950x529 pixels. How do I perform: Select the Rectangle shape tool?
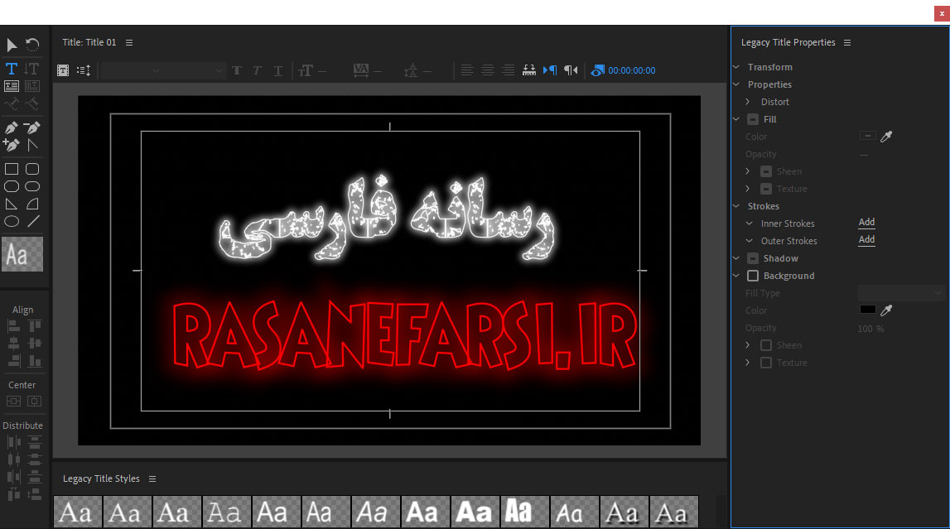tap(12, 169)
